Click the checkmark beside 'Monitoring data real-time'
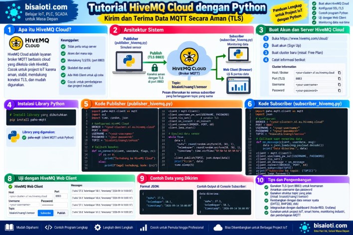Image resolution: width=353 pixels, height=235 pixels. [314, 22]
